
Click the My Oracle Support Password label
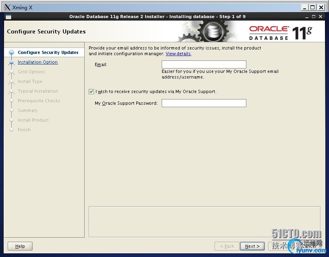click(x=126, y=103)
